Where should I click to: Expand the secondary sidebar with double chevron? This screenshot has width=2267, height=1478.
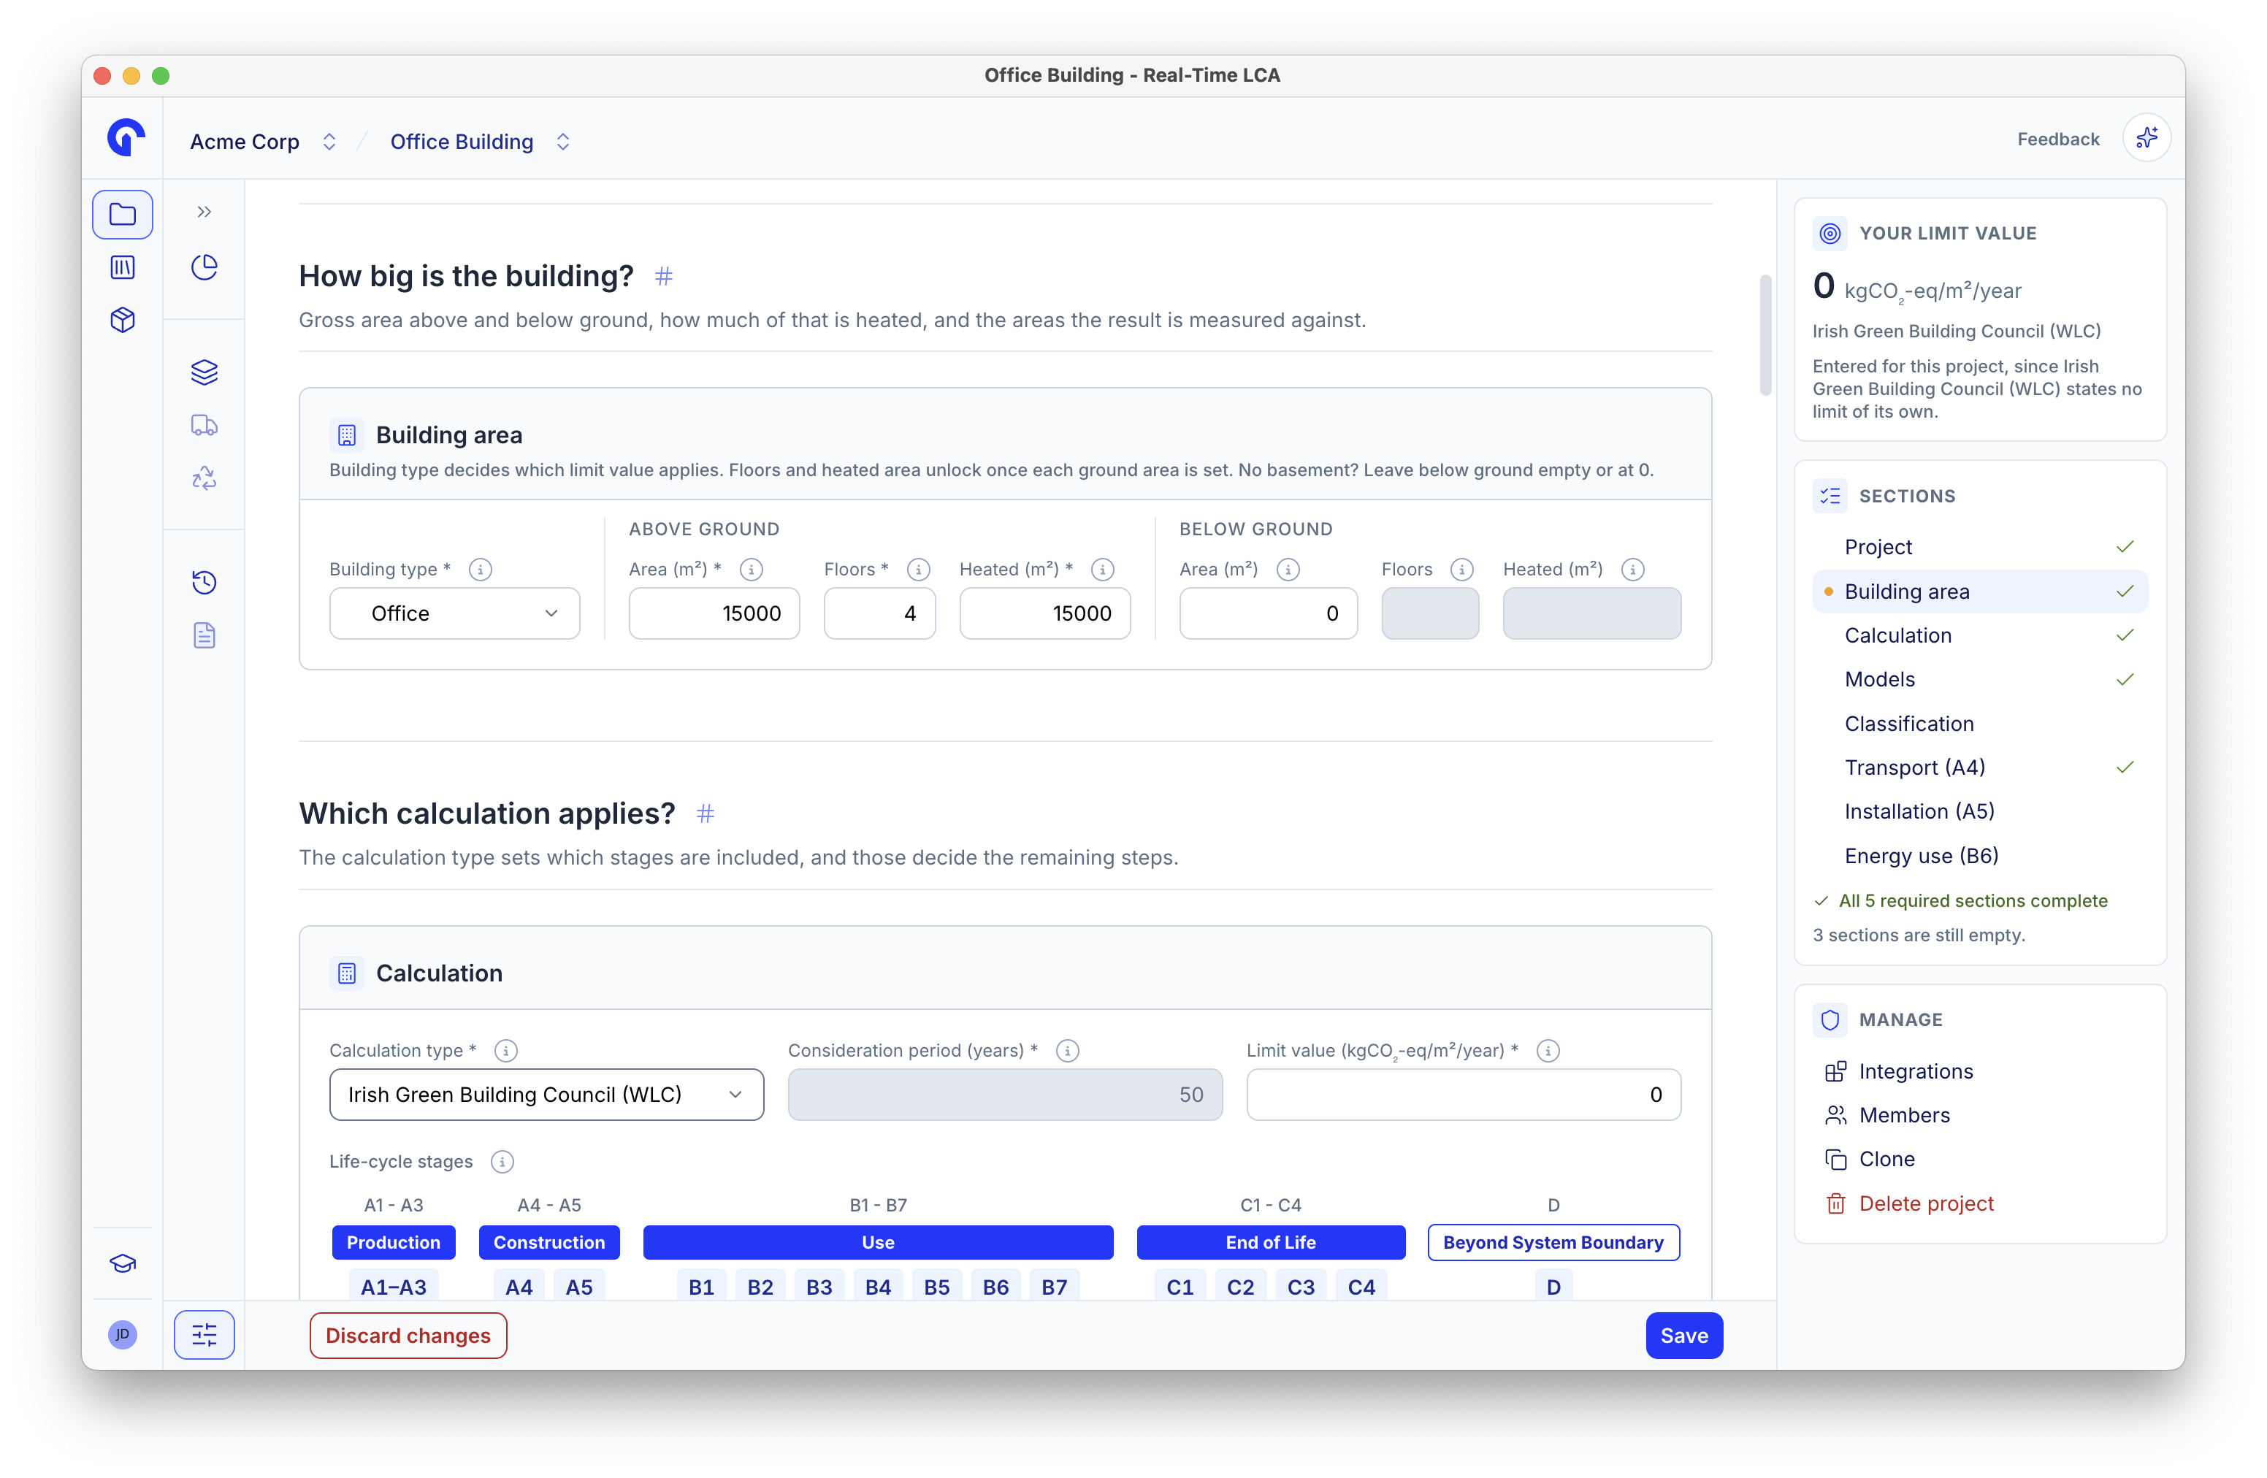tap(204, 212)
